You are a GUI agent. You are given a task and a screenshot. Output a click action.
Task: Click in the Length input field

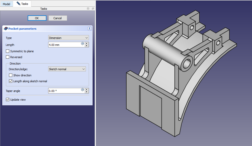[x=64, y=45]
